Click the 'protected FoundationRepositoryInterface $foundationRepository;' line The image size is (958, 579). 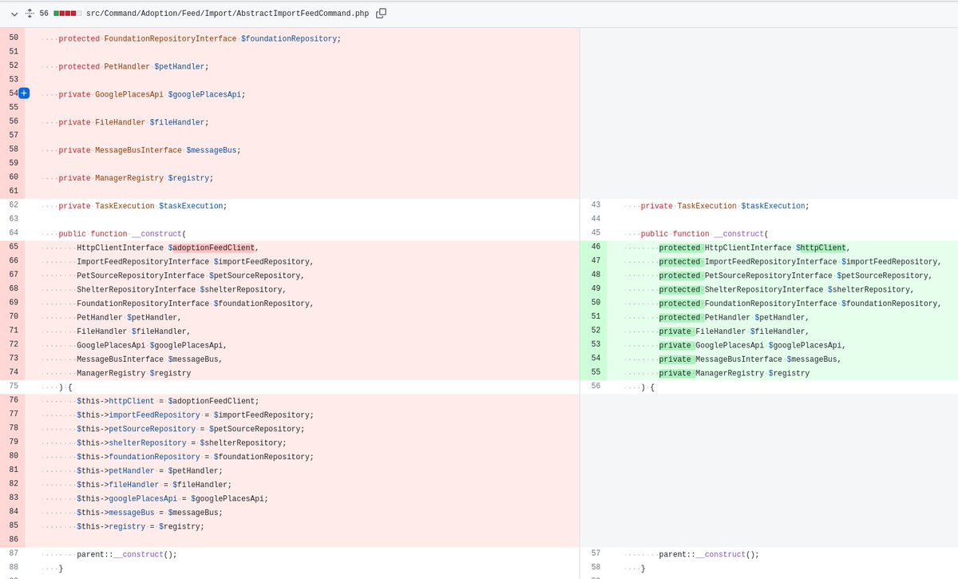tap(200, 38)
